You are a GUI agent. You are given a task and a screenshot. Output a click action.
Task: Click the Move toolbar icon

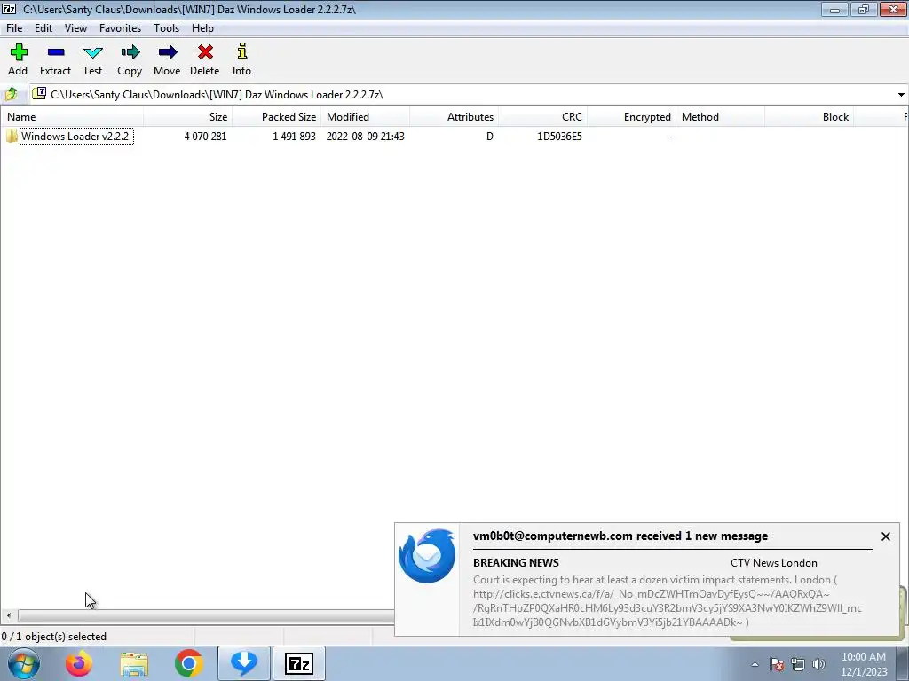pyautogui.click(x=167, y=52)
